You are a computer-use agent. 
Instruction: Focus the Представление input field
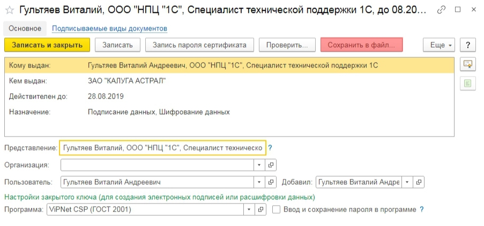click(162, 148)
